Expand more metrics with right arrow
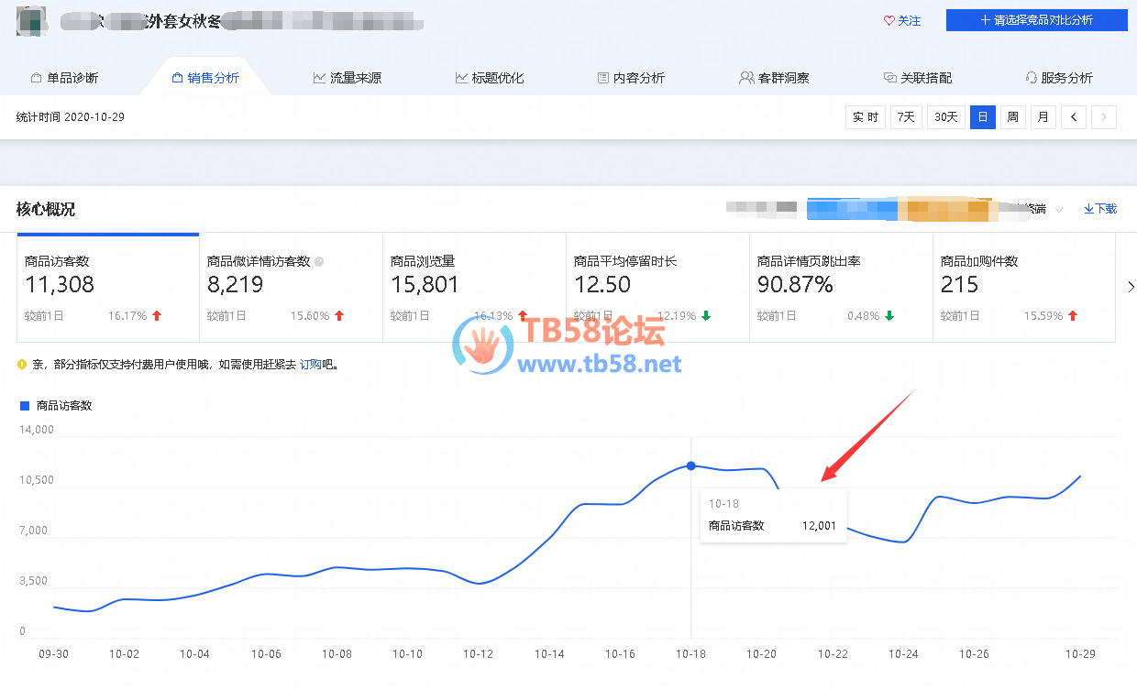Screen dimensions: 1137x690 [1131, 287]
